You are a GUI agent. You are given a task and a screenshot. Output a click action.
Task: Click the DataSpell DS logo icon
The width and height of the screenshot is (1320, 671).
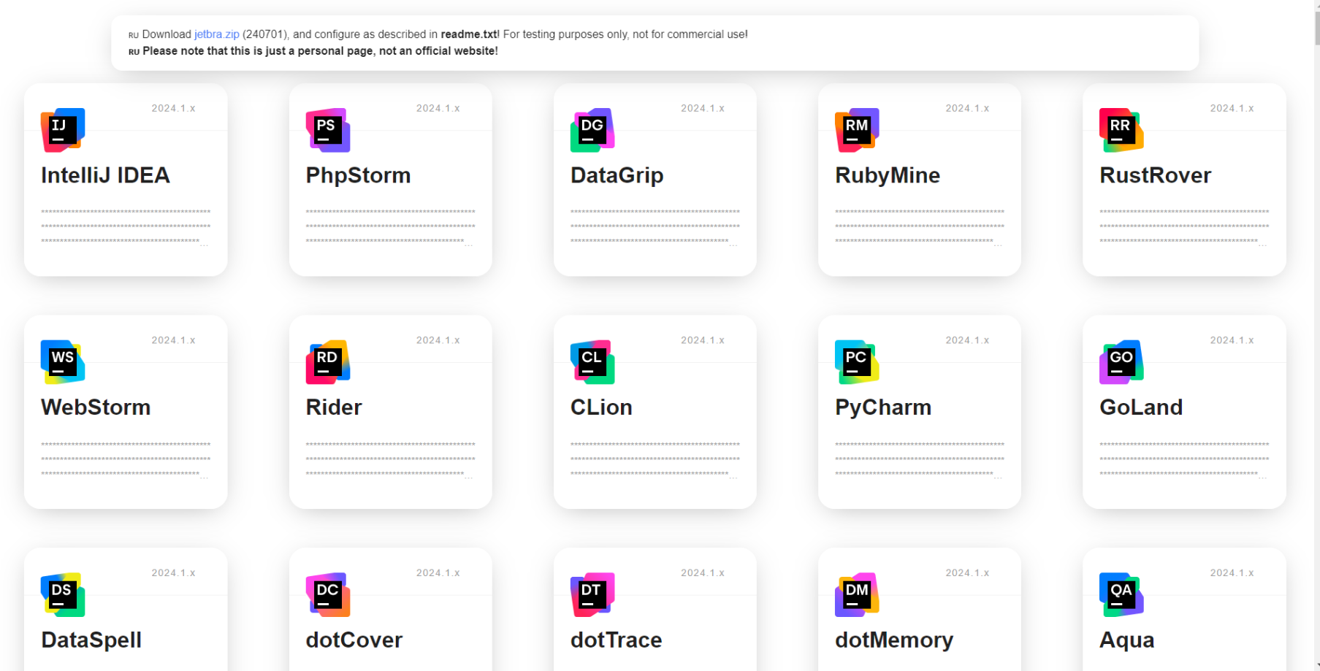pyautogui.click(x=63, y=595)
